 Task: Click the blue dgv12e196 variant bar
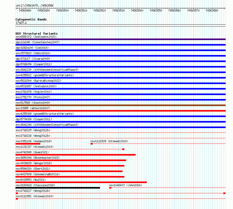[120, 45]
